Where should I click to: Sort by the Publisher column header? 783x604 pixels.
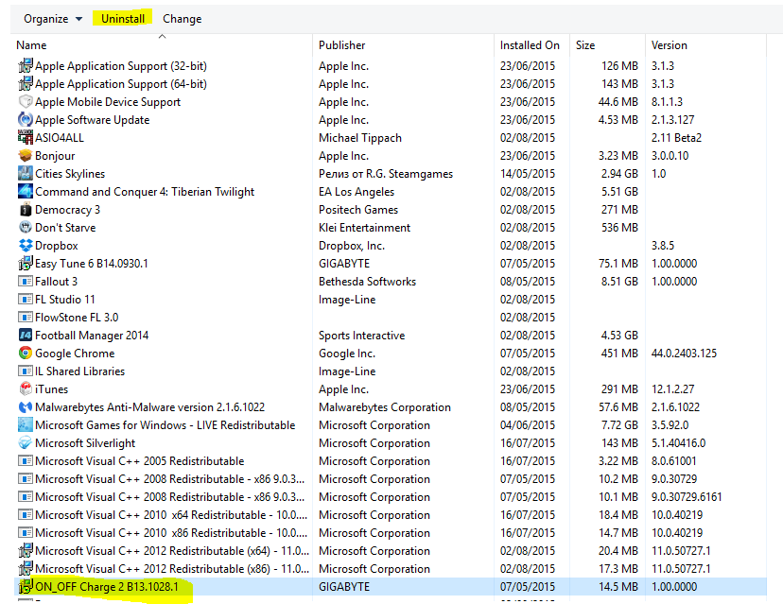click(x=342, y=45)
